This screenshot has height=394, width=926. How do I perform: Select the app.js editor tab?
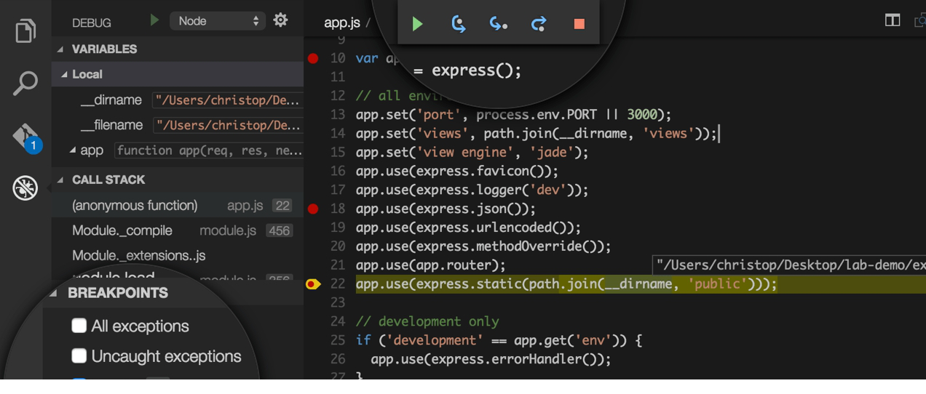coord(342,23)
